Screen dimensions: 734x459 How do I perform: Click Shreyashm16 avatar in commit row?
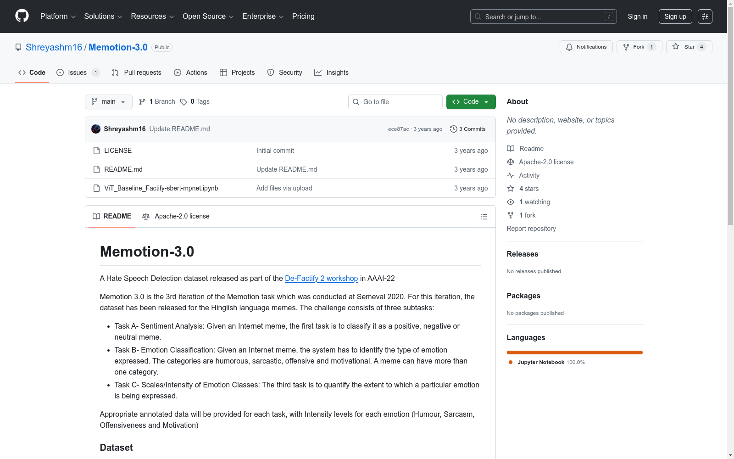pyautogui.click(x=96, y=129)
